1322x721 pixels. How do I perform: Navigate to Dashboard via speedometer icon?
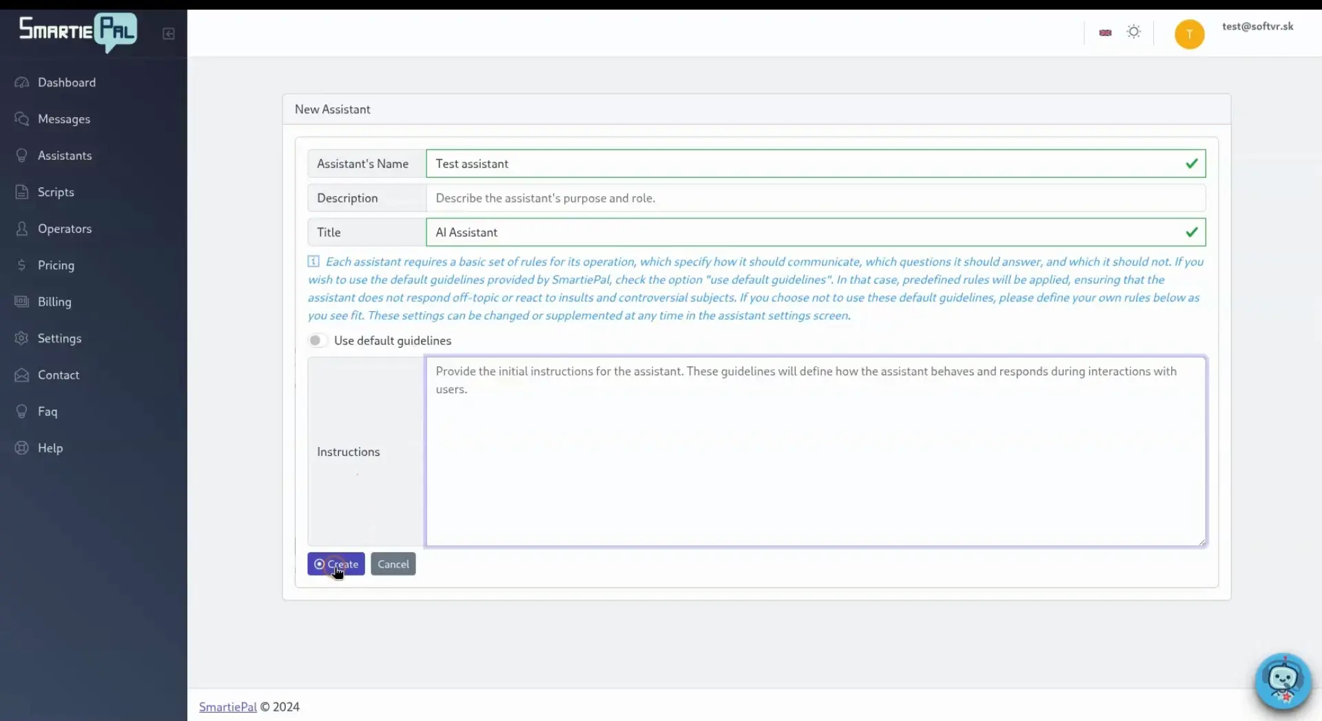[x=21, y=82]
